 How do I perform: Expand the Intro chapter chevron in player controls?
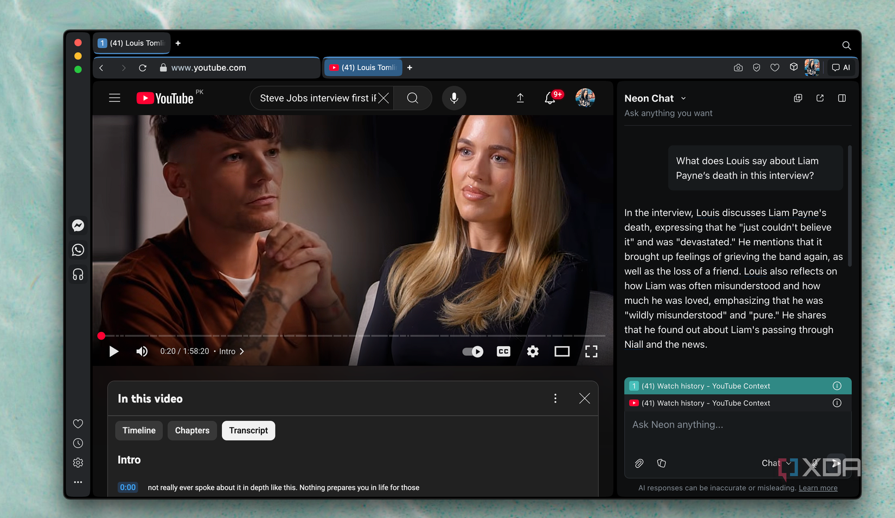coord(242,351)
